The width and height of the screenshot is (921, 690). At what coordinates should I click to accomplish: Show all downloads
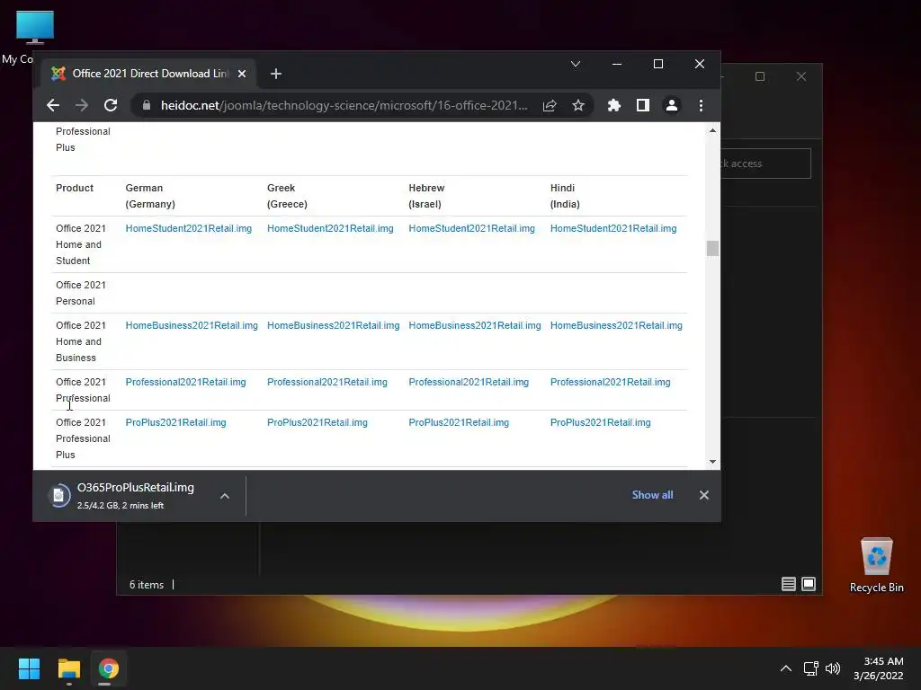(652, 495)
